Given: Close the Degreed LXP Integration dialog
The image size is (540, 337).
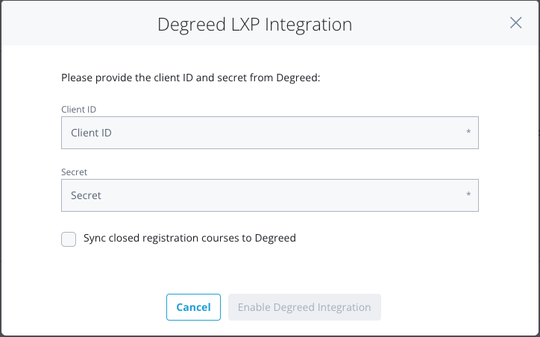Looking at the screenshot, I should click(515, 23).
